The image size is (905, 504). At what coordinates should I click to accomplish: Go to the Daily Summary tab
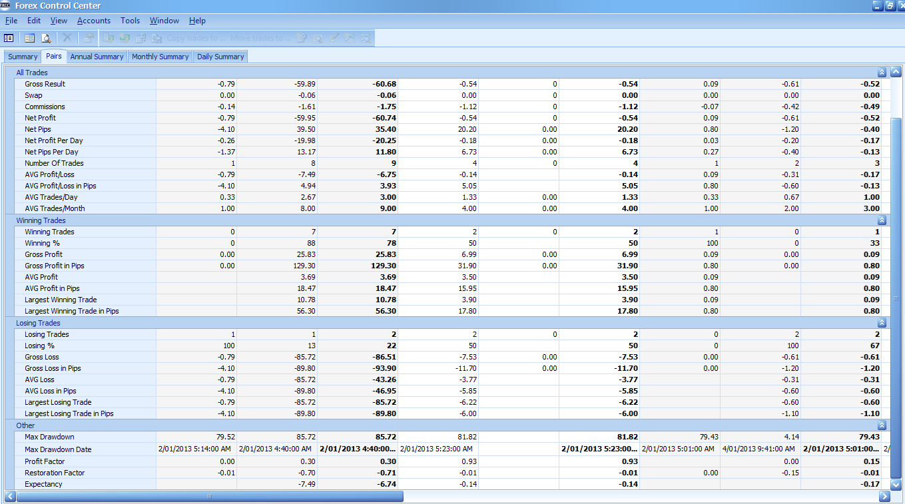[x=220, y=57]
